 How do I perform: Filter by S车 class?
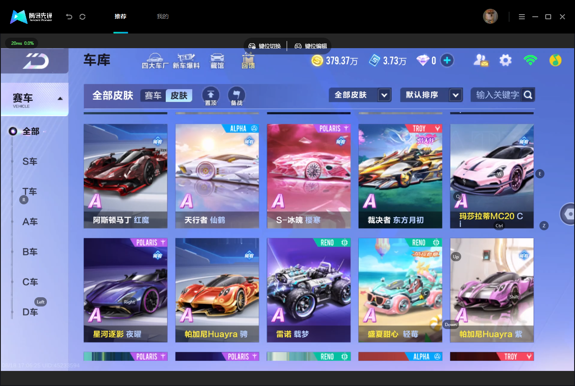tap(30, 162)
